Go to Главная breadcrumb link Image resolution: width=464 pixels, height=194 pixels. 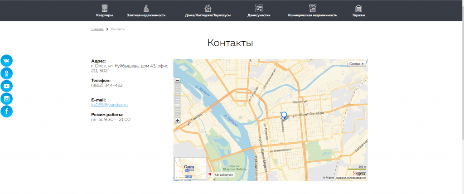(97, 29)
